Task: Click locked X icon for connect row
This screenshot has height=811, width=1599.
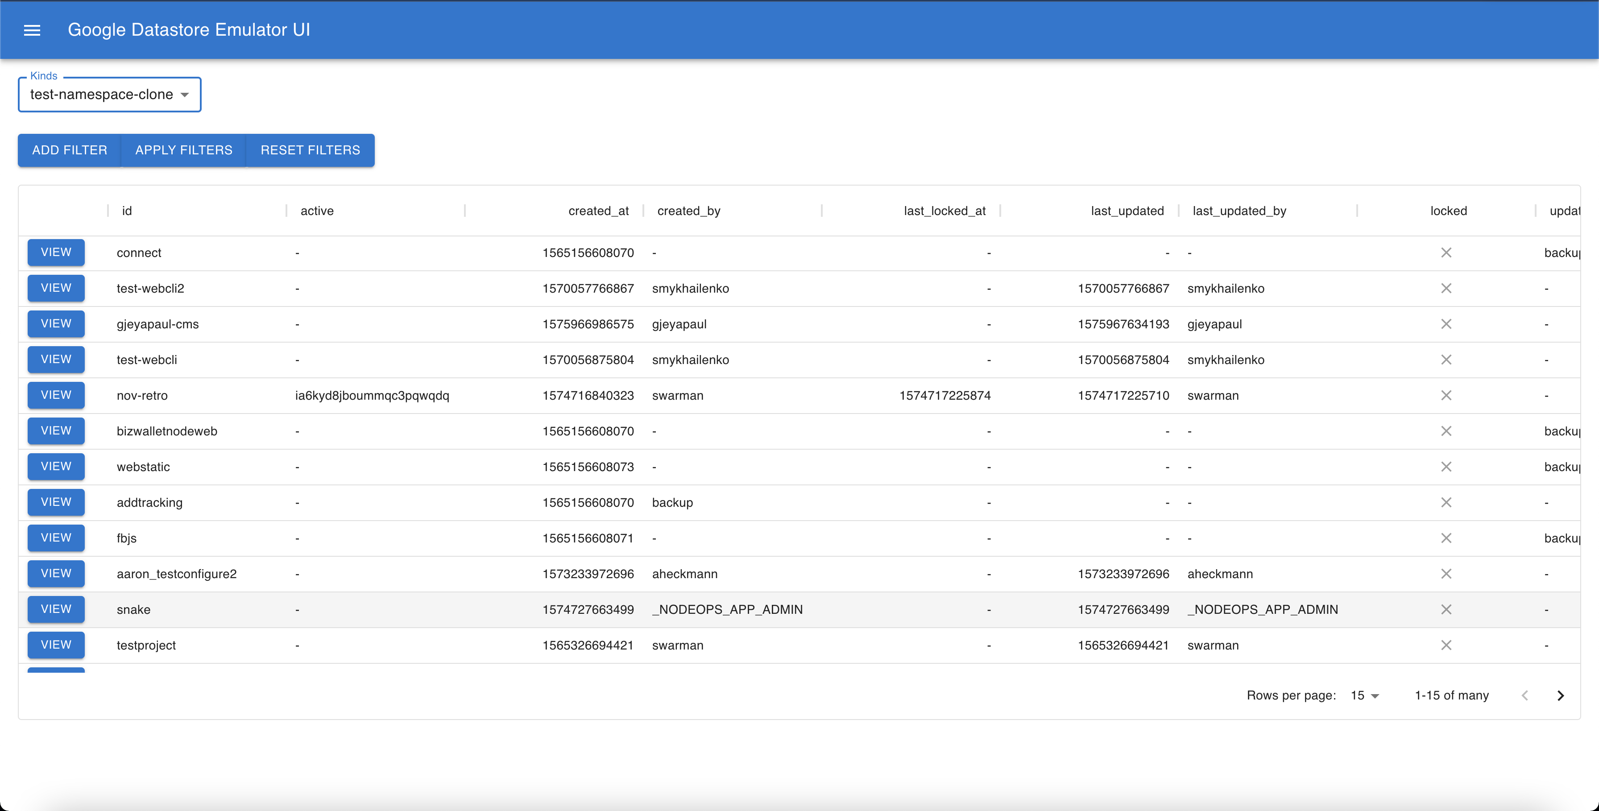Action: [1446, 252]
